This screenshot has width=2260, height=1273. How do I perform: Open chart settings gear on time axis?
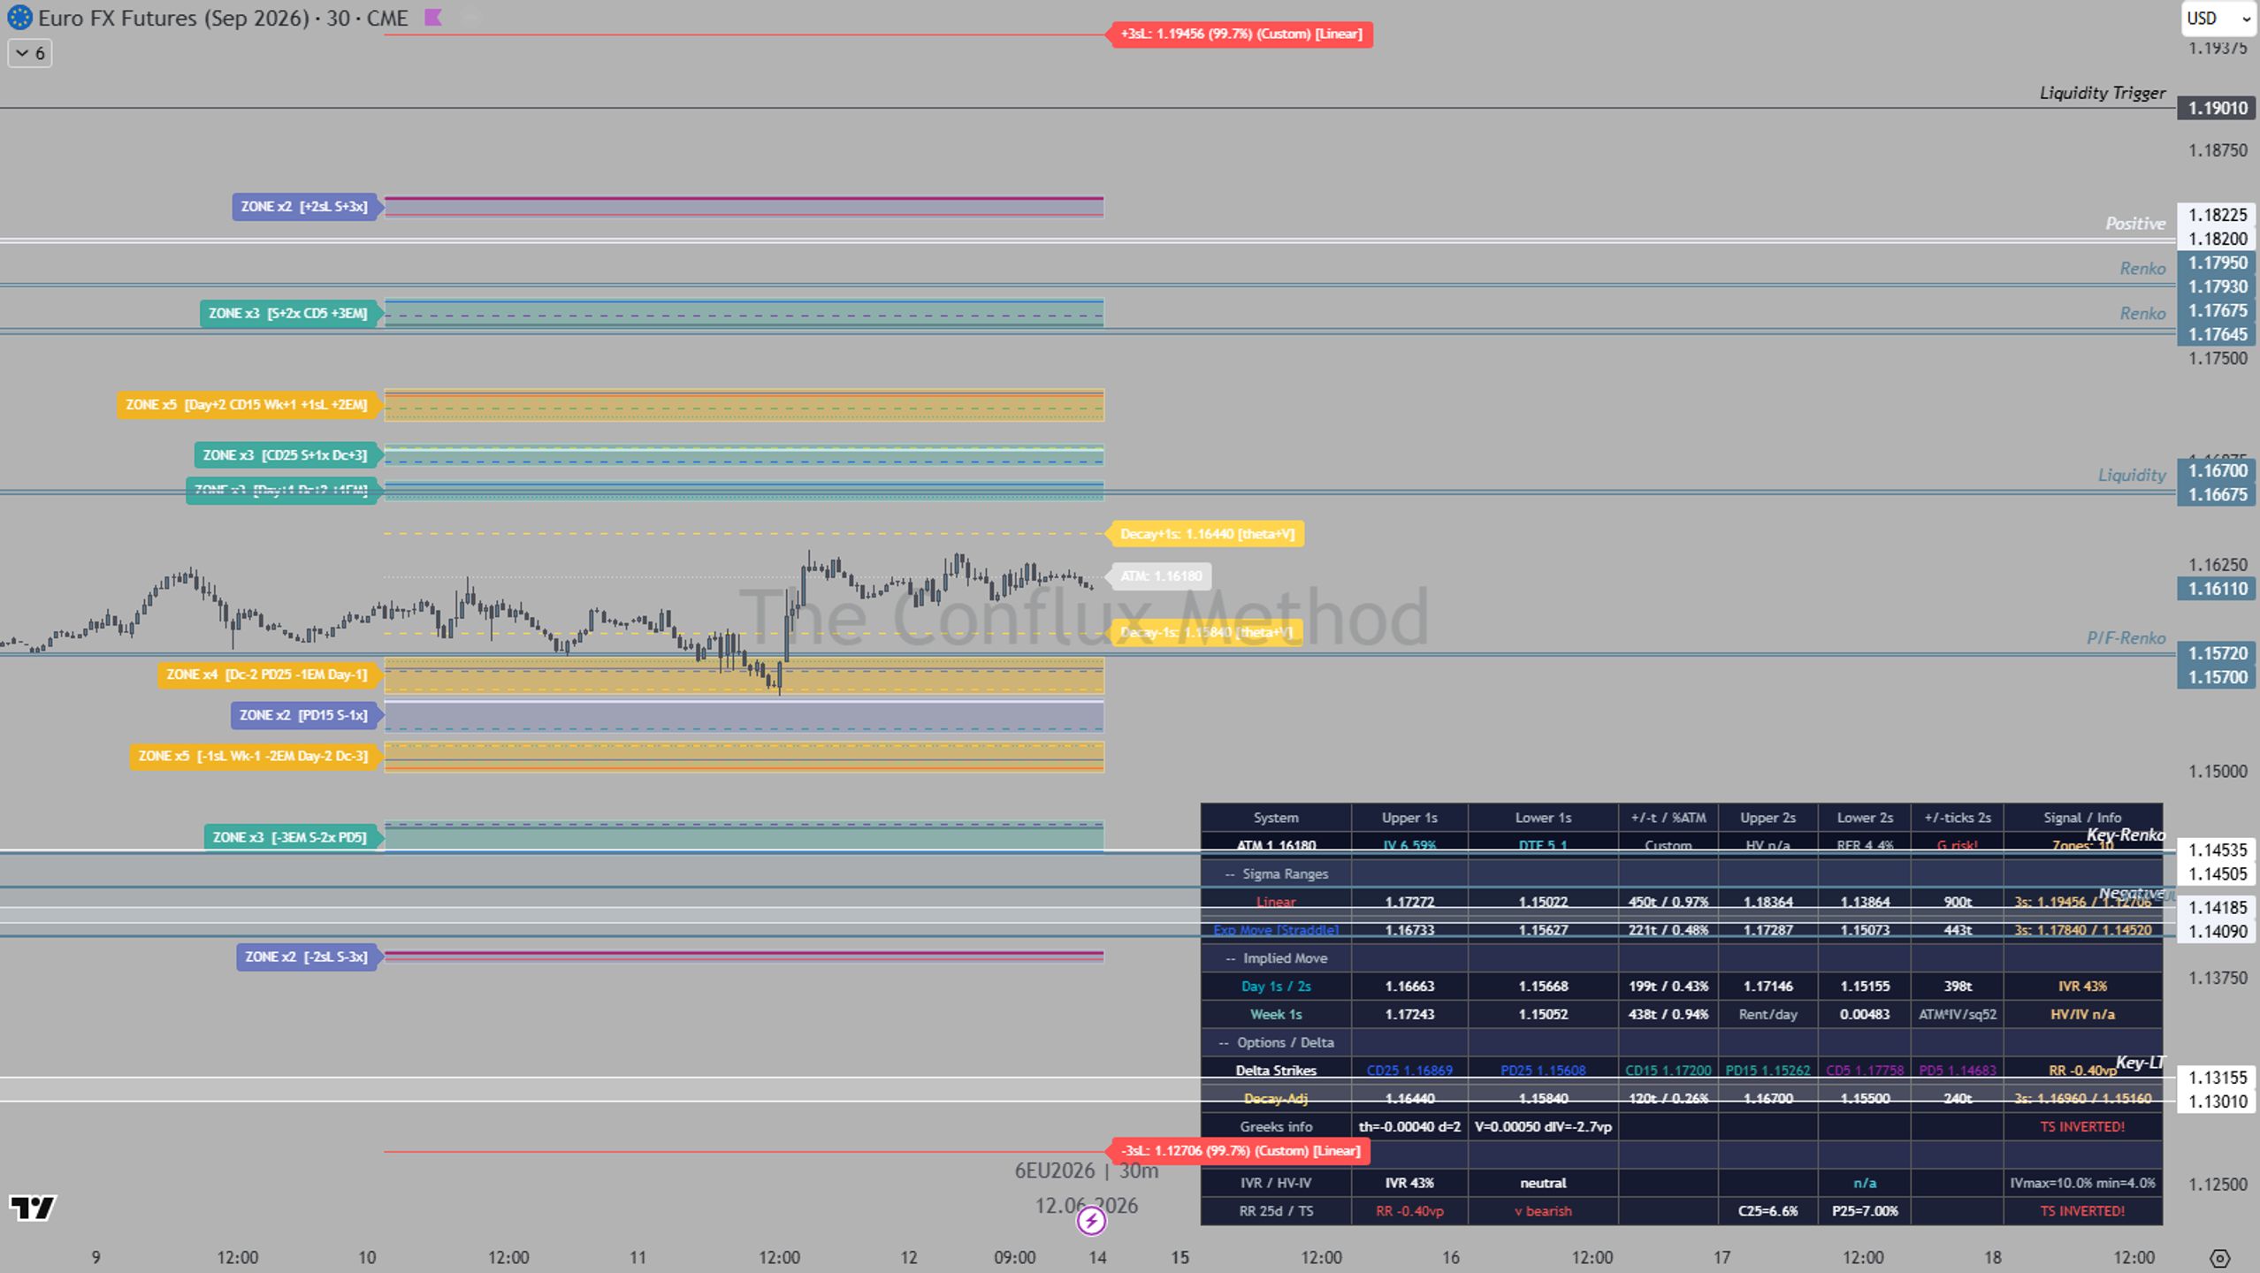tap(2219, 1258)
